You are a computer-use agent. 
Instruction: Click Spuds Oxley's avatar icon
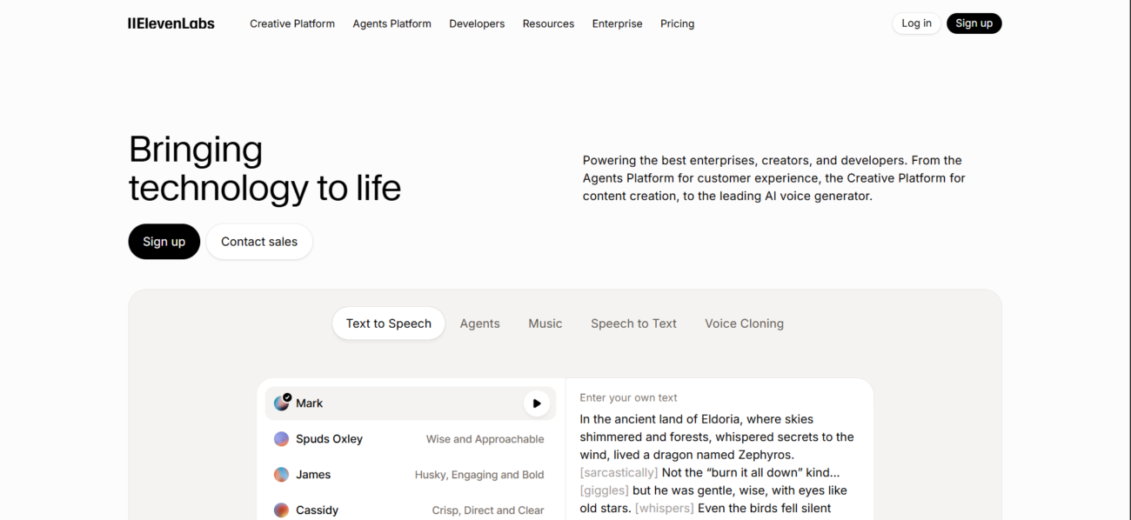(281, 439)
